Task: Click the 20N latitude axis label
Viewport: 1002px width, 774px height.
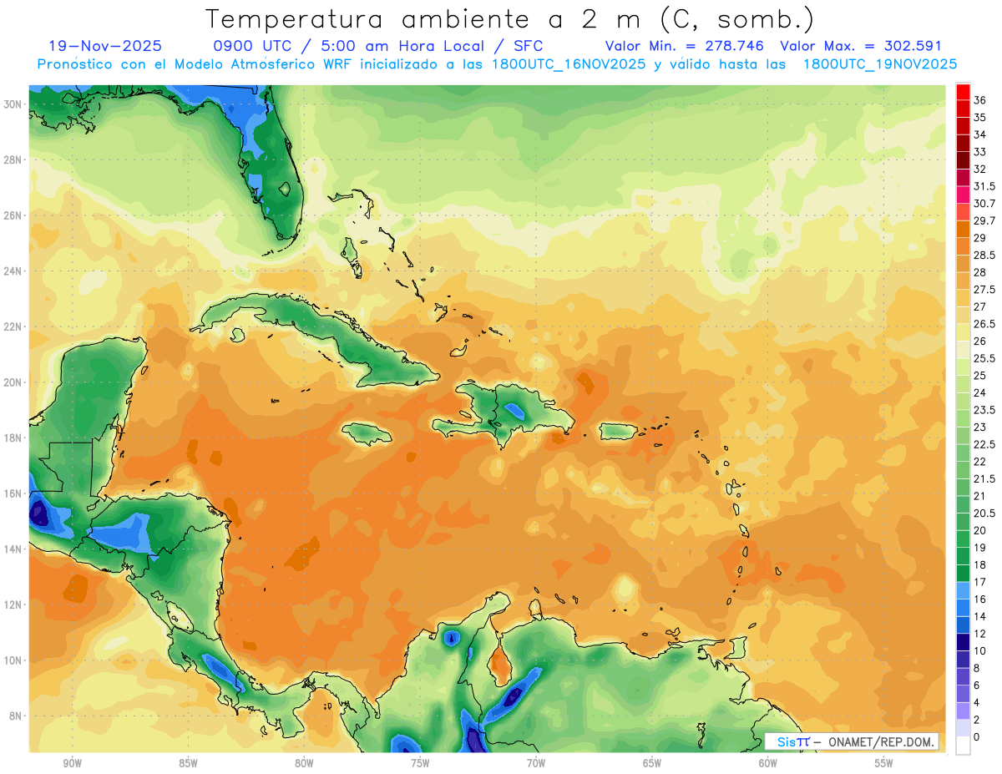Action: click(12, 382)
